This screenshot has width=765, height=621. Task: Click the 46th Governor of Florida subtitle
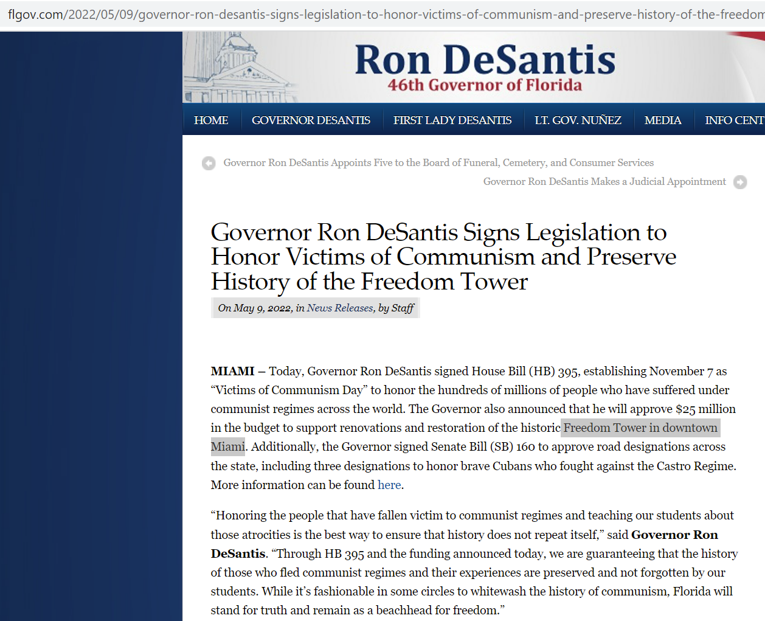(x=485, y=85)
